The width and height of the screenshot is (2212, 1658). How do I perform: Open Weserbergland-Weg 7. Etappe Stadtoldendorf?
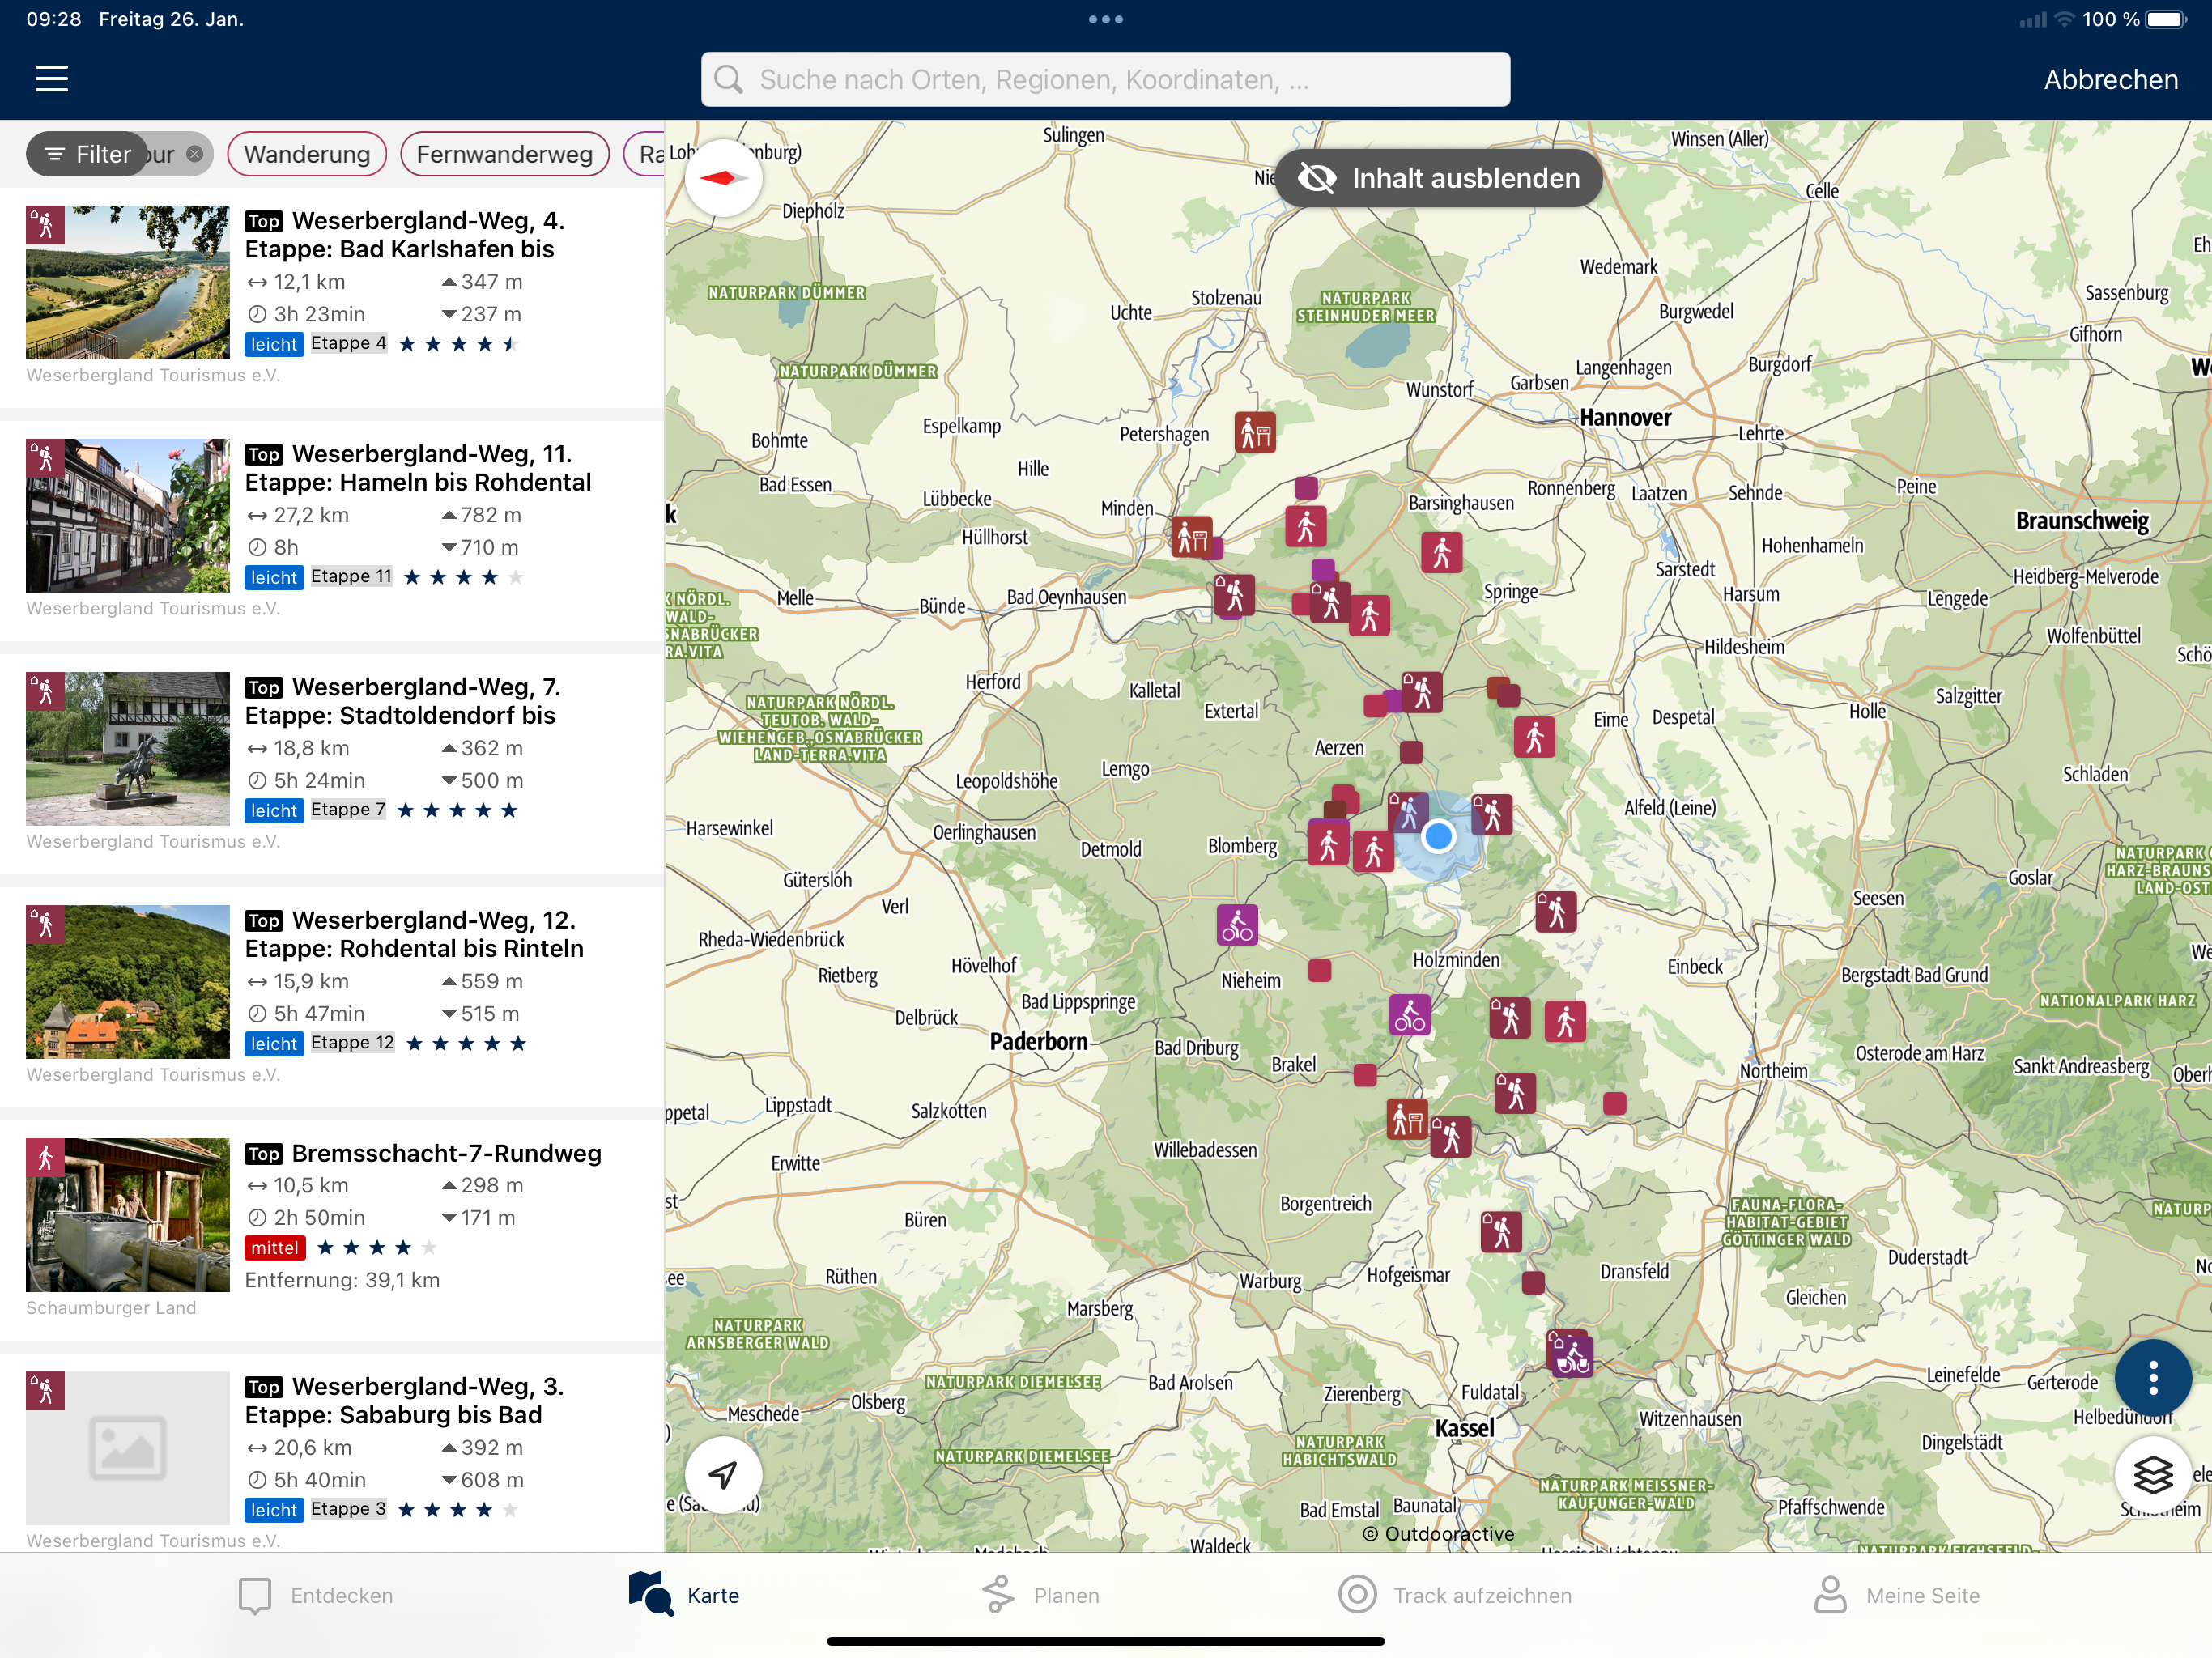332,763
